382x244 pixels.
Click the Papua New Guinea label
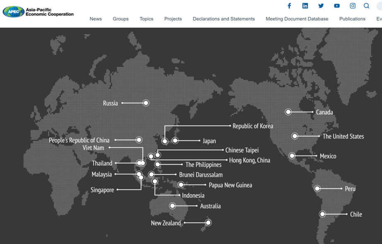click(230, 185)
